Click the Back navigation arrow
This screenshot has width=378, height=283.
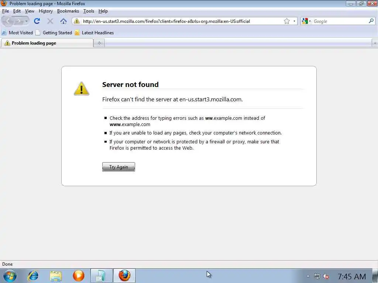[8, 21]
